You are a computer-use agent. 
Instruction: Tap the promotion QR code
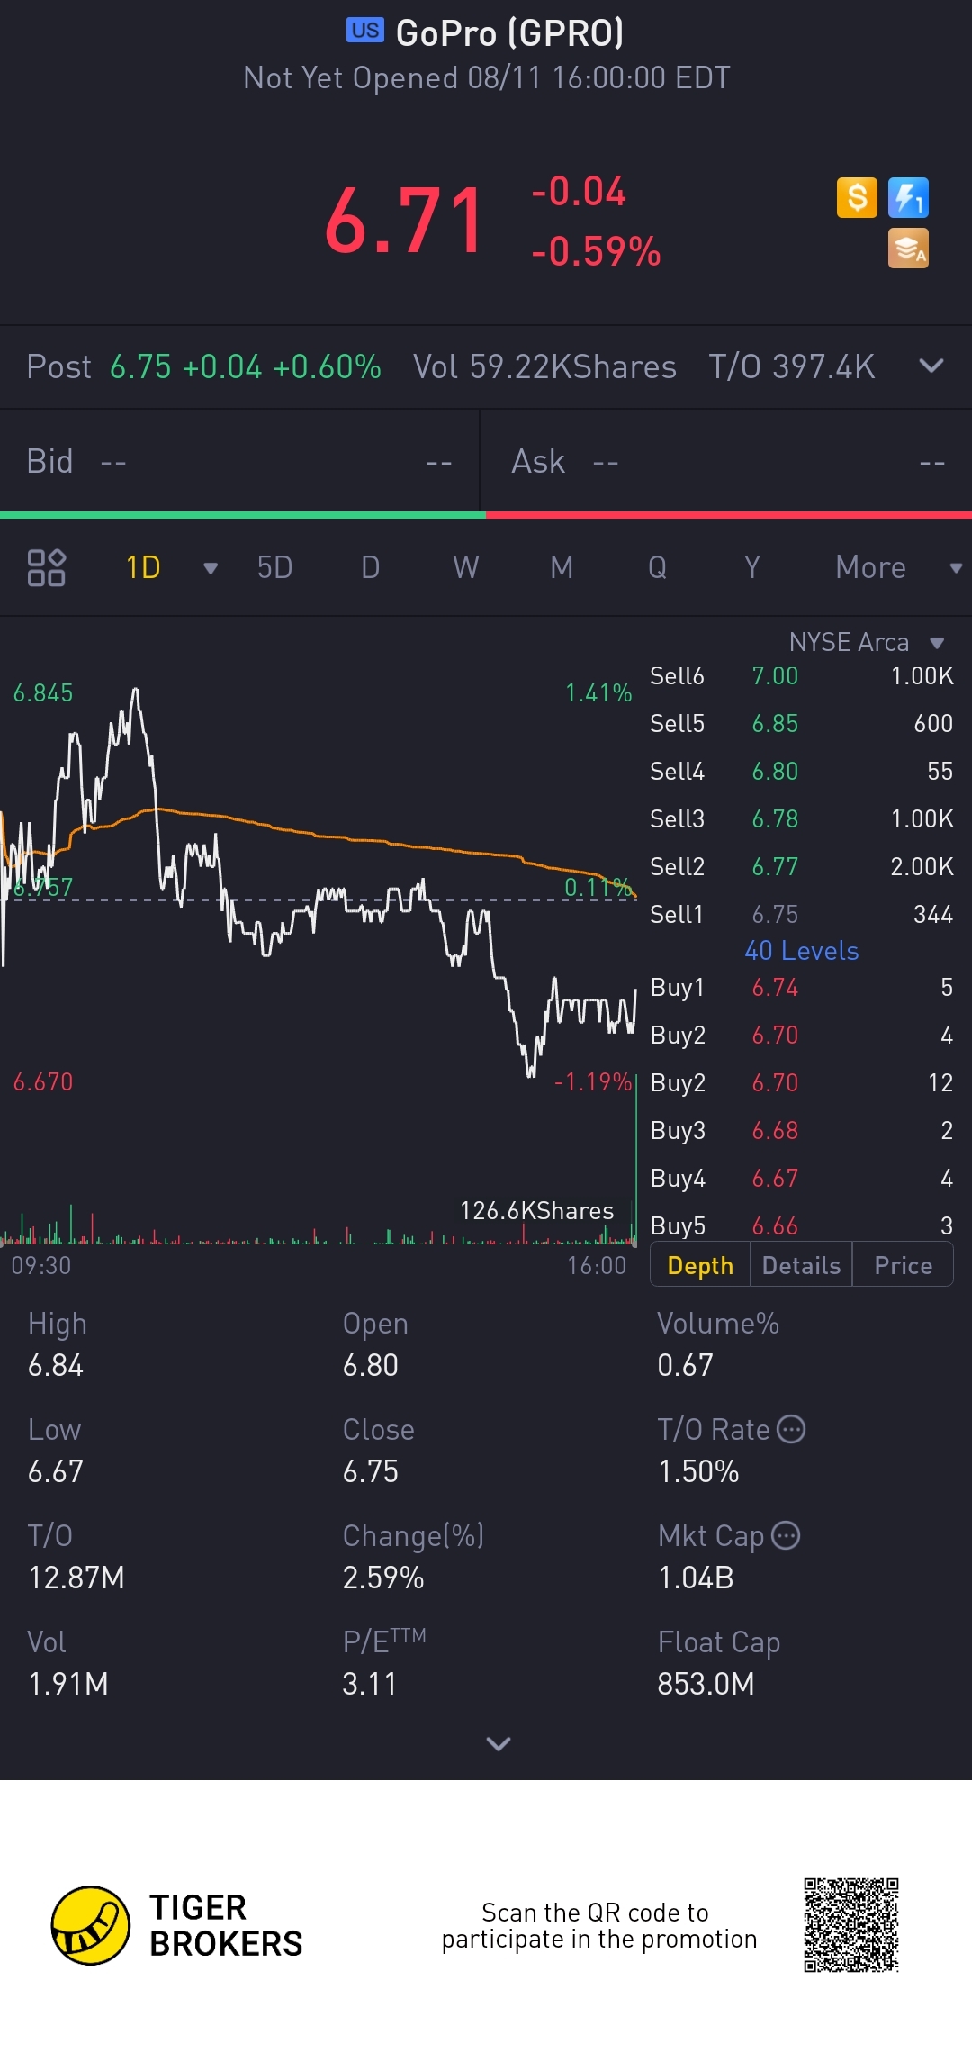point(850,1925)
